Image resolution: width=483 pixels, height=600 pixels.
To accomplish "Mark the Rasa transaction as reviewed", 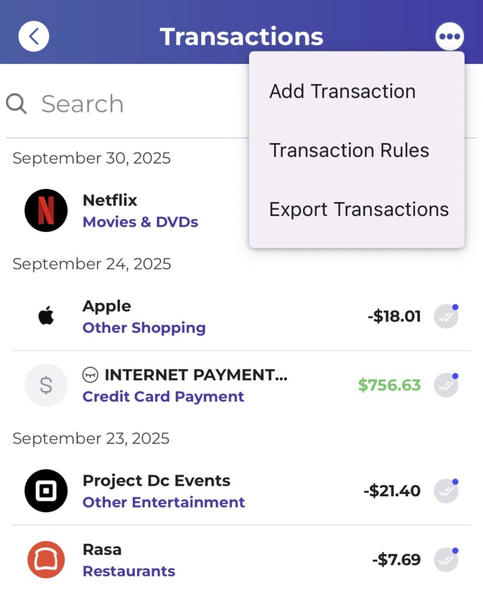I will click(x=446, y=560).
